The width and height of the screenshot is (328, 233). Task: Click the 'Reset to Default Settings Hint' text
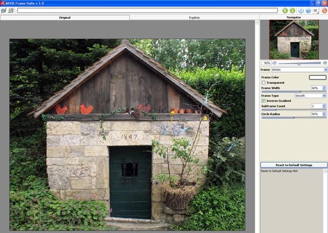coord(279,171)
